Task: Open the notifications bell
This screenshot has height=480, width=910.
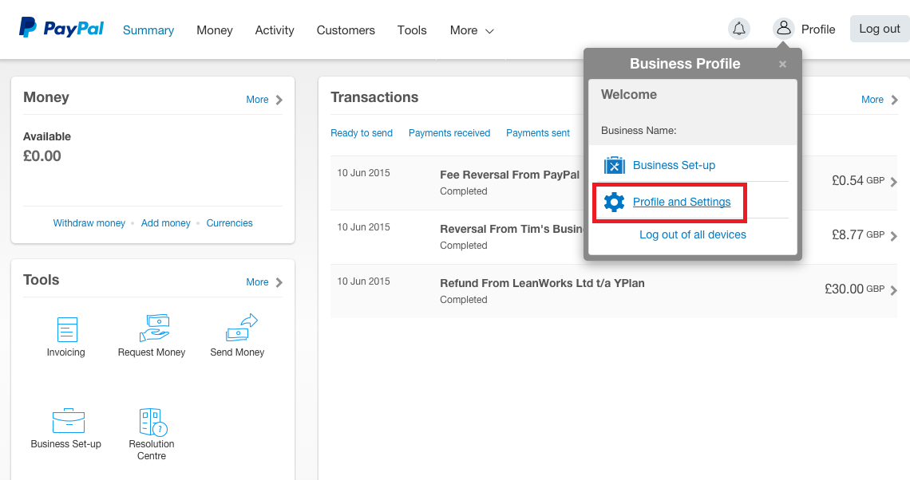Action: coord(739,29)
